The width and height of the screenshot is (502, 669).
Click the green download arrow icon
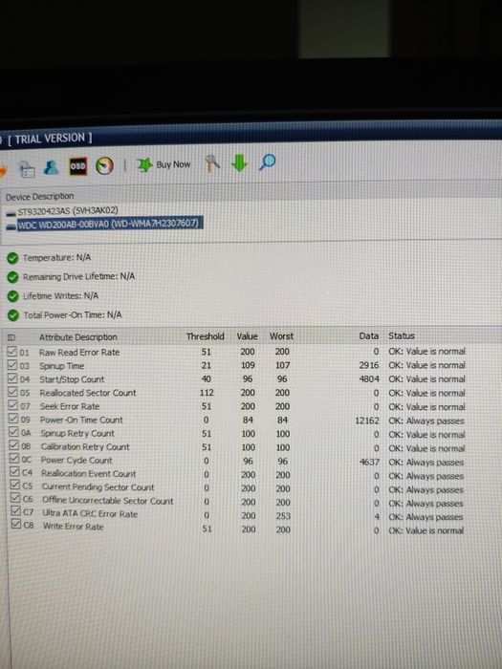[239, 163]
